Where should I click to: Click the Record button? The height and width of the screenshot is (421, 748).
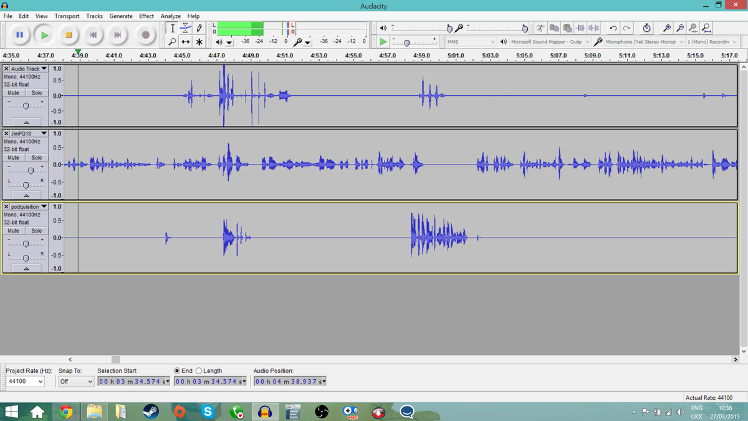(x=145, y=35)
